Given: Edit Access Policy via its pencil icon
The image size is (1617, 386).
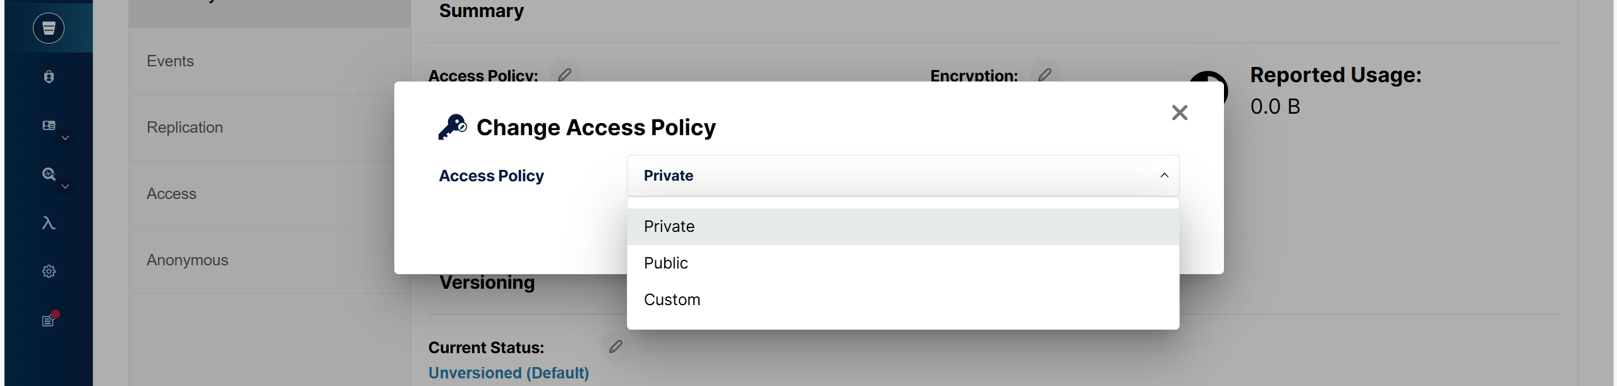Looking at the screenshot, I should (x=564, y=75).
